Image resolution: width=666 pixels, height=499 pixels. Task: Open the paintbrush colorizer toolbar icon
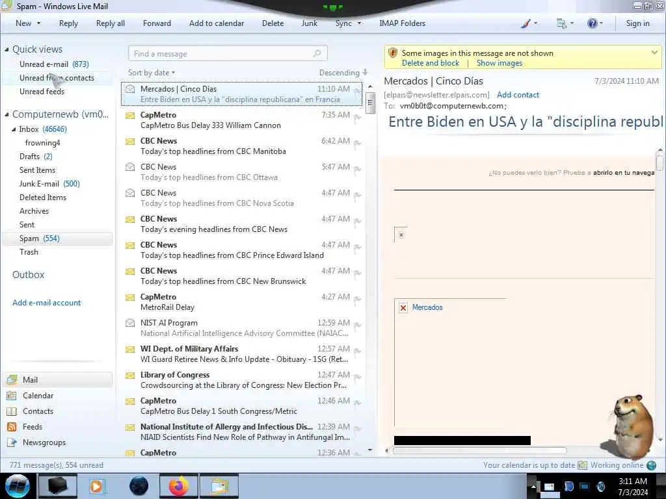pyautogui.click(x=526, y=23)
